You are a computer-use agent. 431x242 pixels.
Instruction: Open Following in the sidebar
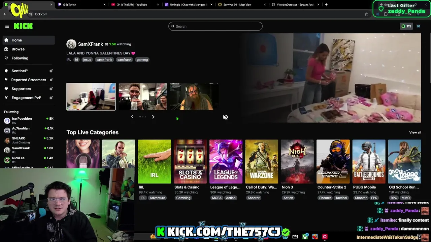coord(28,58)
